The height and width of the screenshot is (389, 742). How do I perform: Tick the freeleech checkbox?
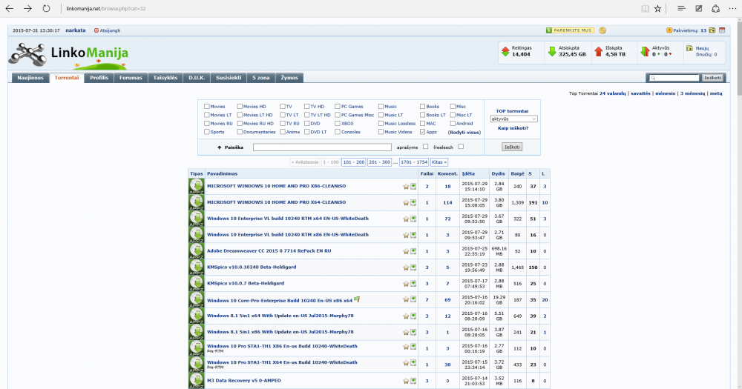click(x=461, y=147)
